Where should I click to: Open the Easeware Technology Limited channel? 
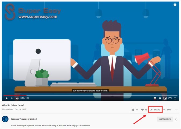[x=24, y=119]
